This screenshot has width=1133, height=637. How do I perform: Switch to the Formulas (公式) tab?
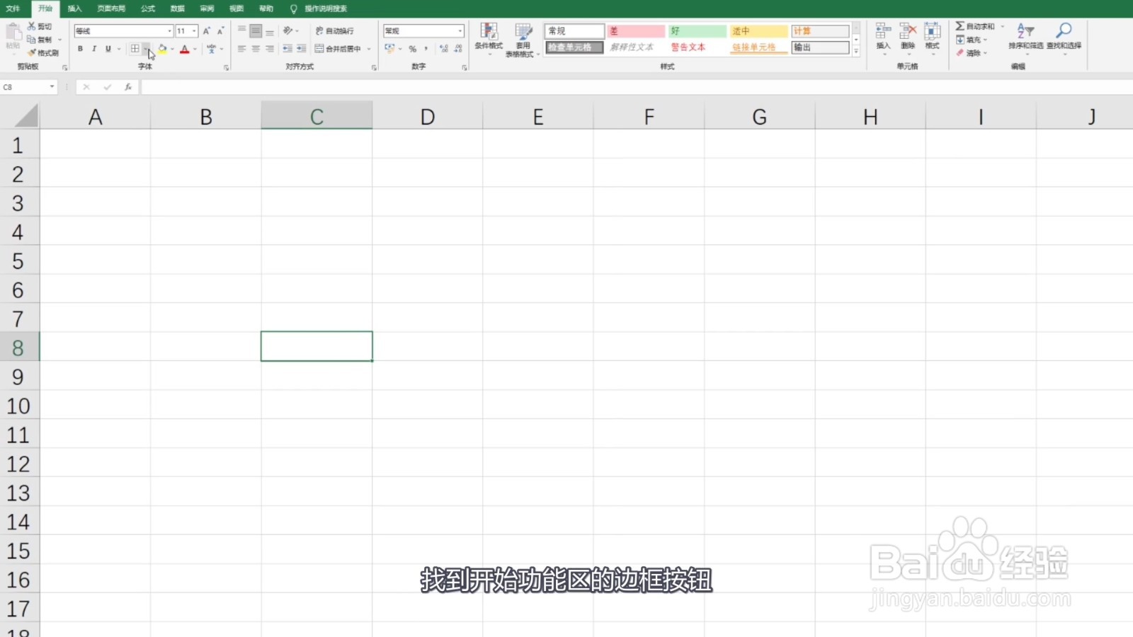[x=148, y=8]
